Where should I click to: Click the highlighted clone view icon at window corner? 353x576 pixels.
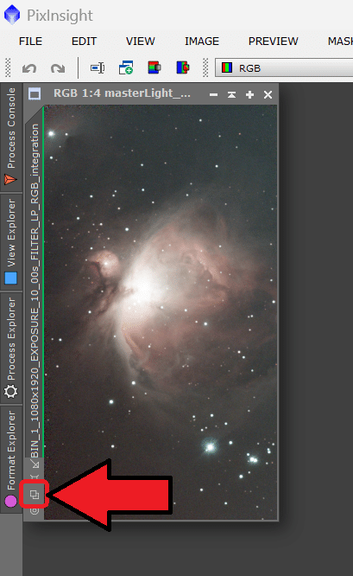[x=34, y=495]
